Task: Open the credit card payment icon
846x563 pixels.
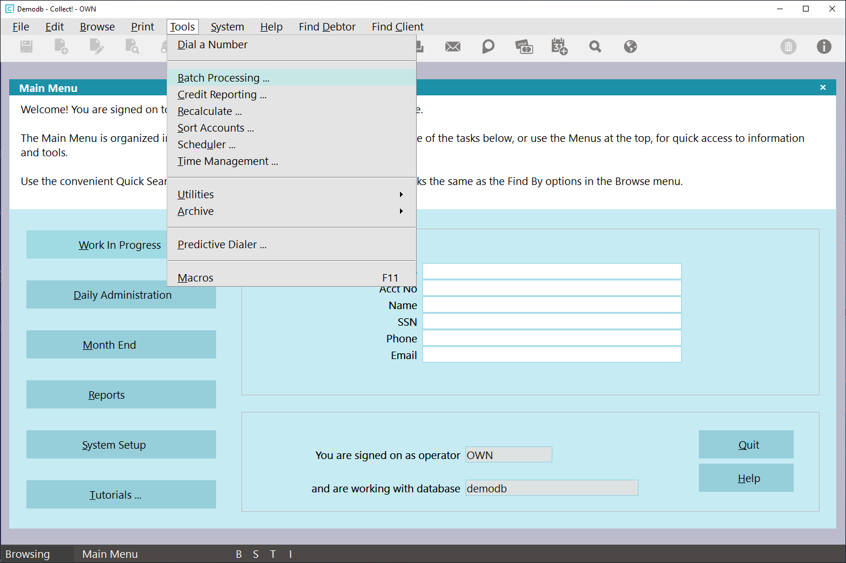Action: coord(524,47)
